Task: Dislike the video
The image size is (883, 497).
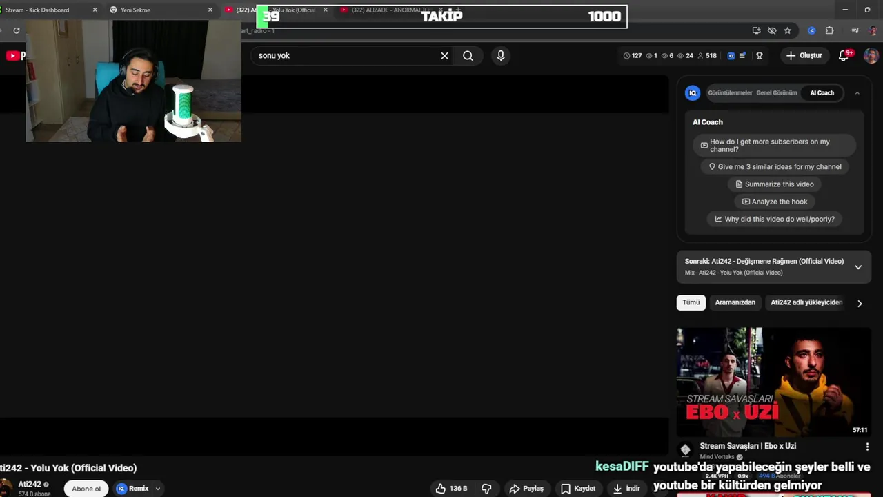Action: point(486,489)
